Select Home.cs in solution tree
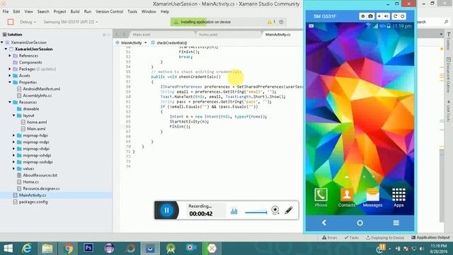Image resolution: width=453 pixels, height=255 pixels. pyautogui.click(x=30, y=182)
